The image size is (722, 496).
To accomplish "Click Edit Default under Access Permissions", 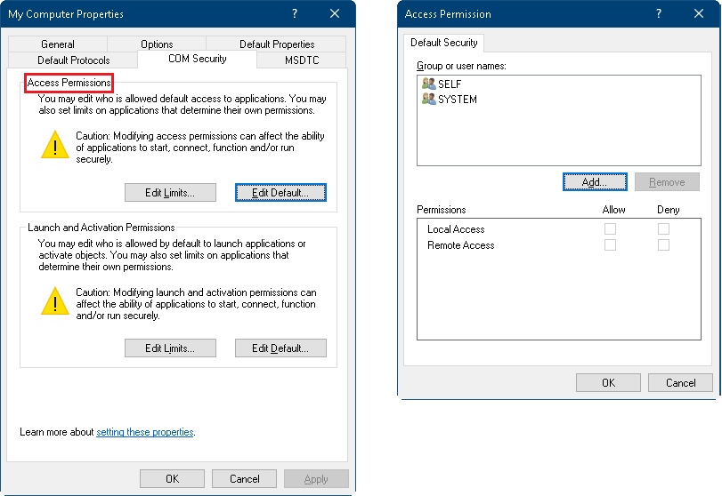I will 280,193.
